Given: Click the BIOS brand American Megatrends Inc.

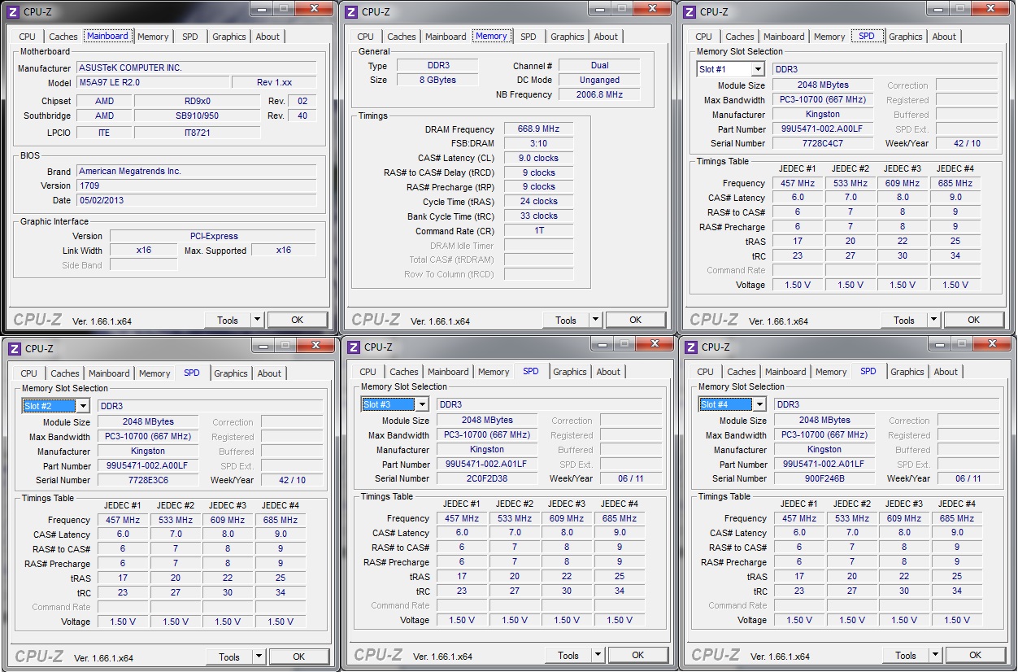Looking at the screenshot, I should 196,172.
